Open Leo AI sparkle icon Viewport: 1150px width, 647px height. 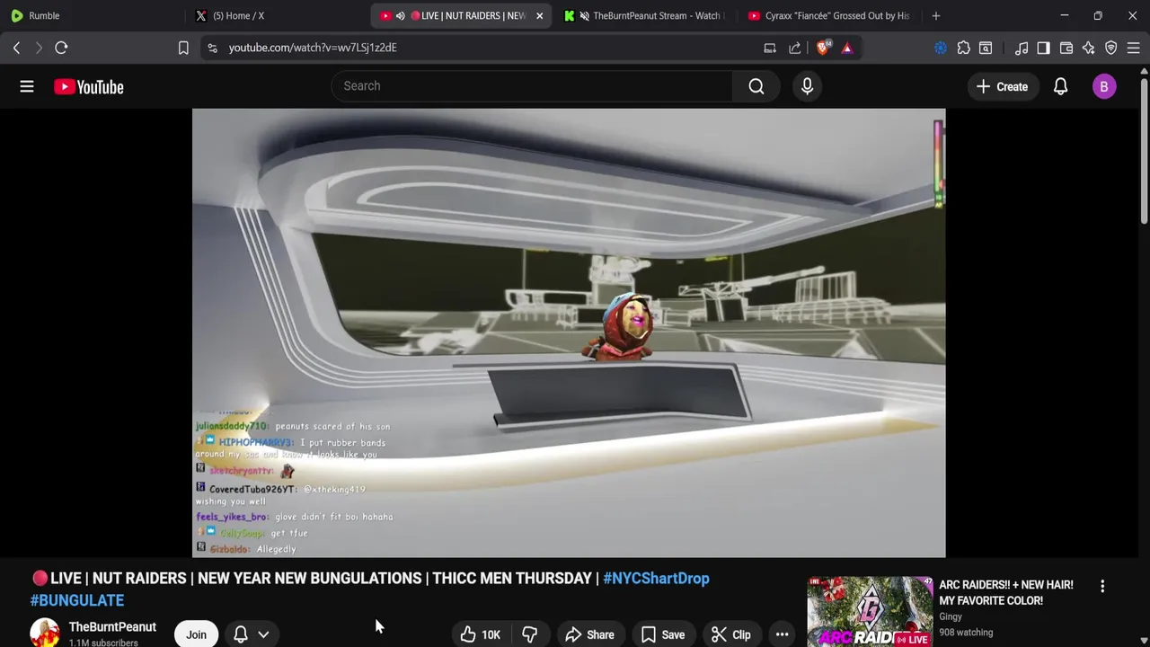click(x=1089, y=48)
